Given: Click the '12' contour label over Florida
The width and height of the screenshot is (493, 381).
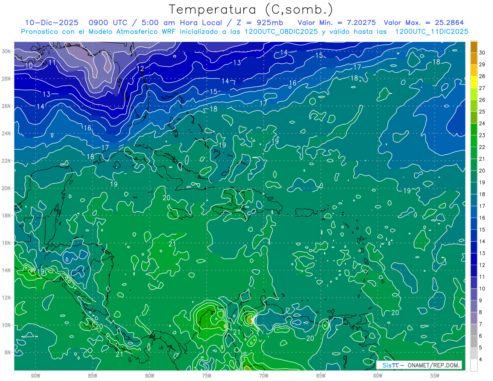Looking at the screenshot, I should point(140,68).
